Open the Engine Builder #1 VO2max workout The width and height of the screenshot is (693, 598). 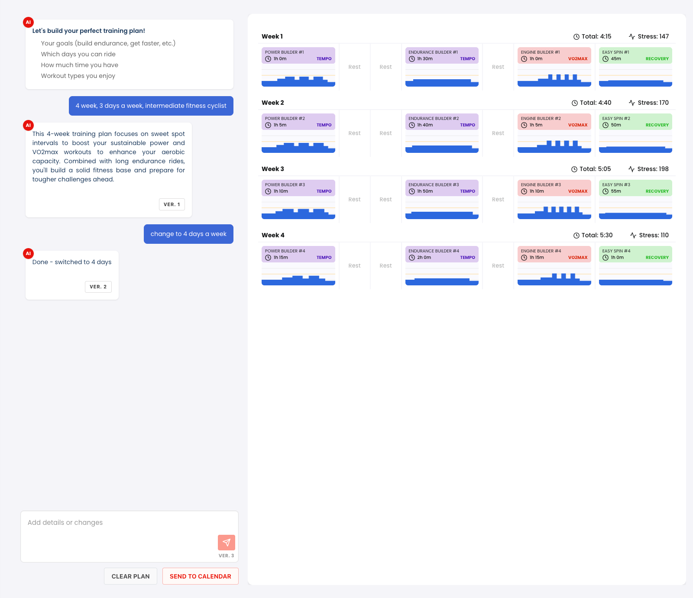[554, 55]
